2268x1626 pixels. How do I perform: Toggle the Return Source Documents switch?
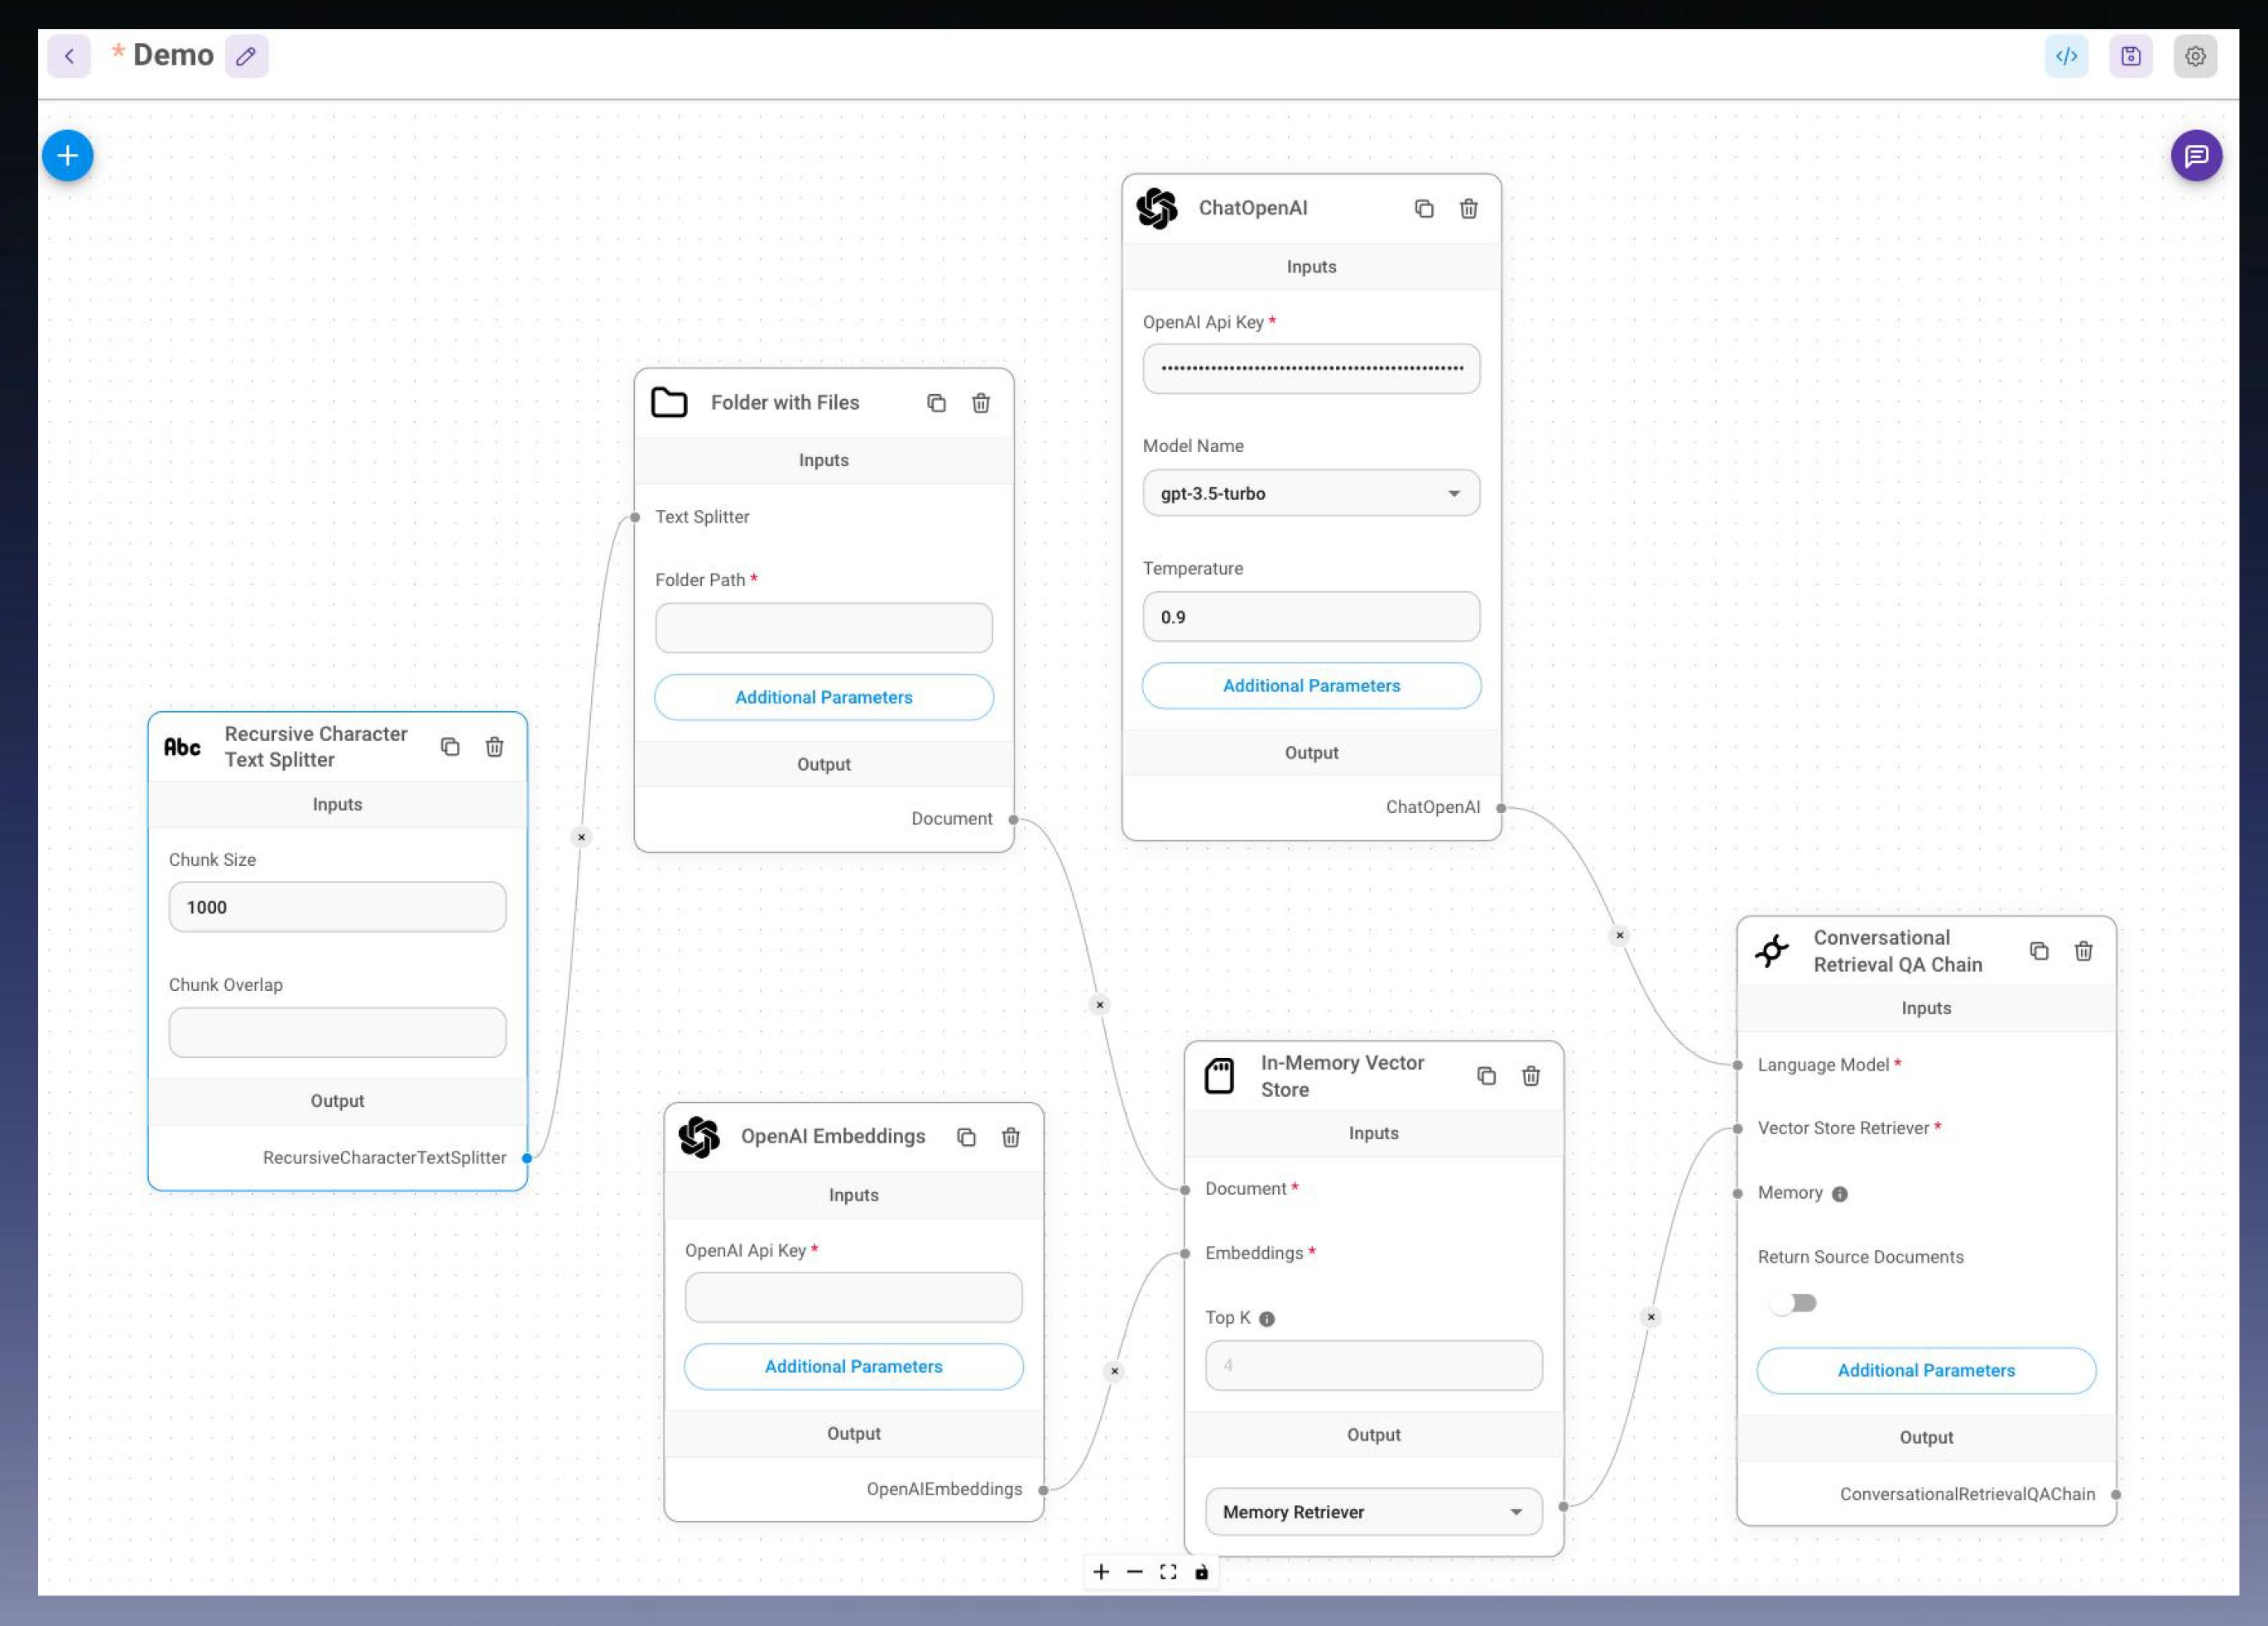pyautogui.click(x=1792, y=1303)
